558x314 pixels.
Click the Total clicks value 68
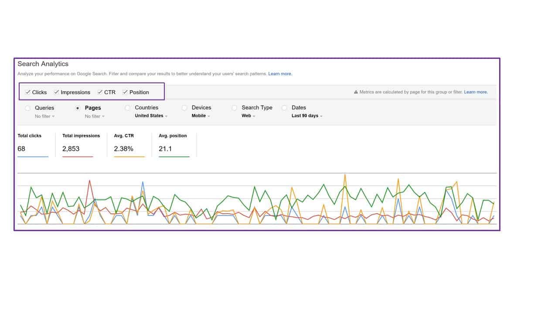coord(21,149)
